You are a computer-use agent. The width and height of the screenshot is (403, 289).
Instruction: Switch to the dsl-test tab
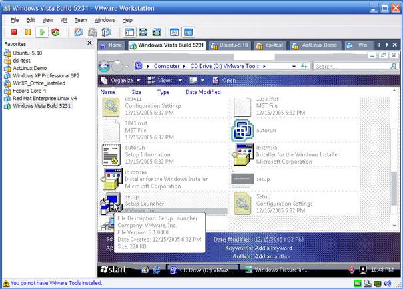[270, 45]
